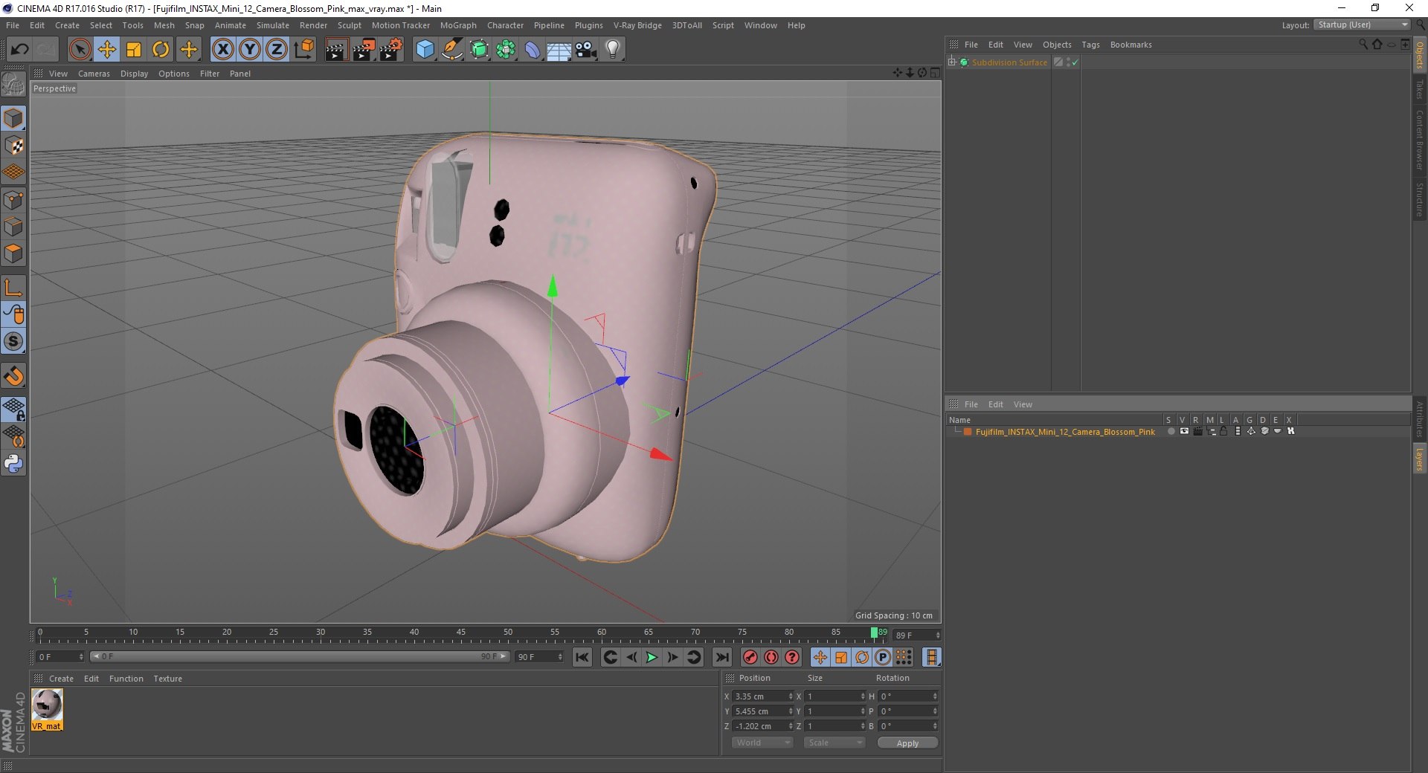Enable Polygons mode in sidebar
Screen dimensions: 1428x773
[13, 253]
